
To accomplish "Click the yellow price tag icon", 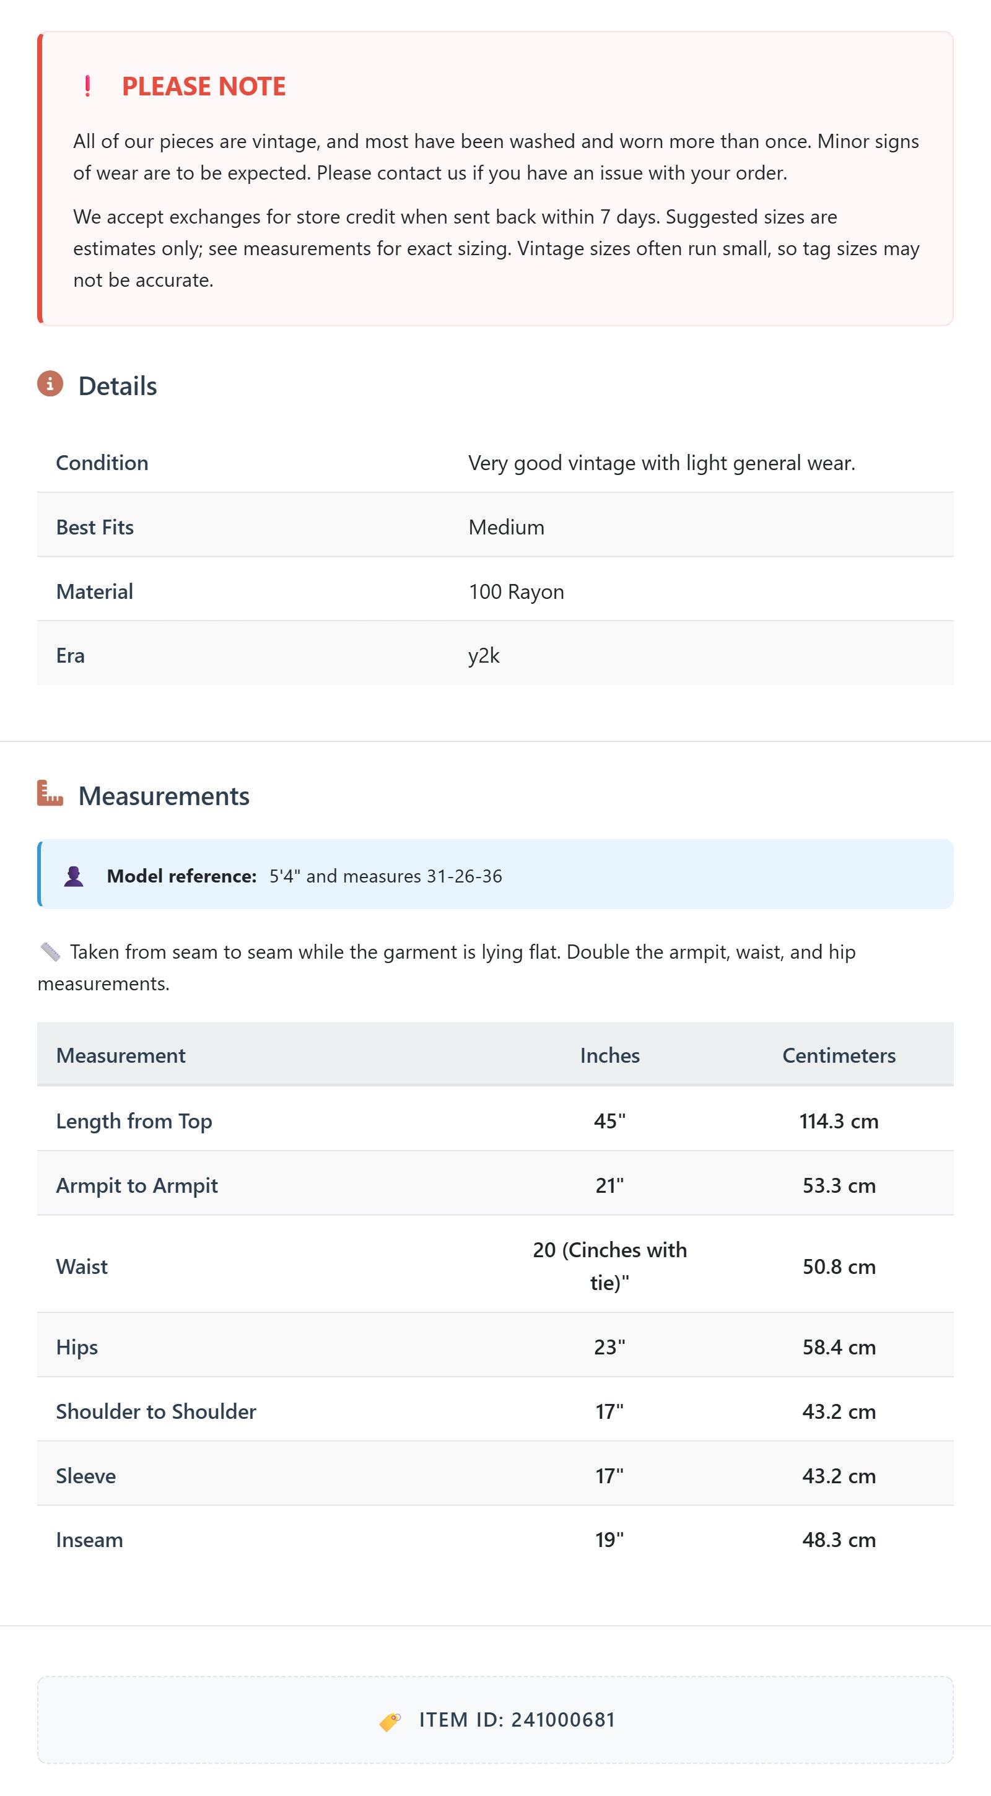I will pyautogui.click(x=390, y=1720).
